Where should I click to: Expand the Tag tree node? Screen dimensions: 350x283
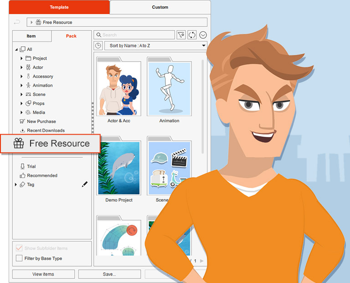pos(16,185)
